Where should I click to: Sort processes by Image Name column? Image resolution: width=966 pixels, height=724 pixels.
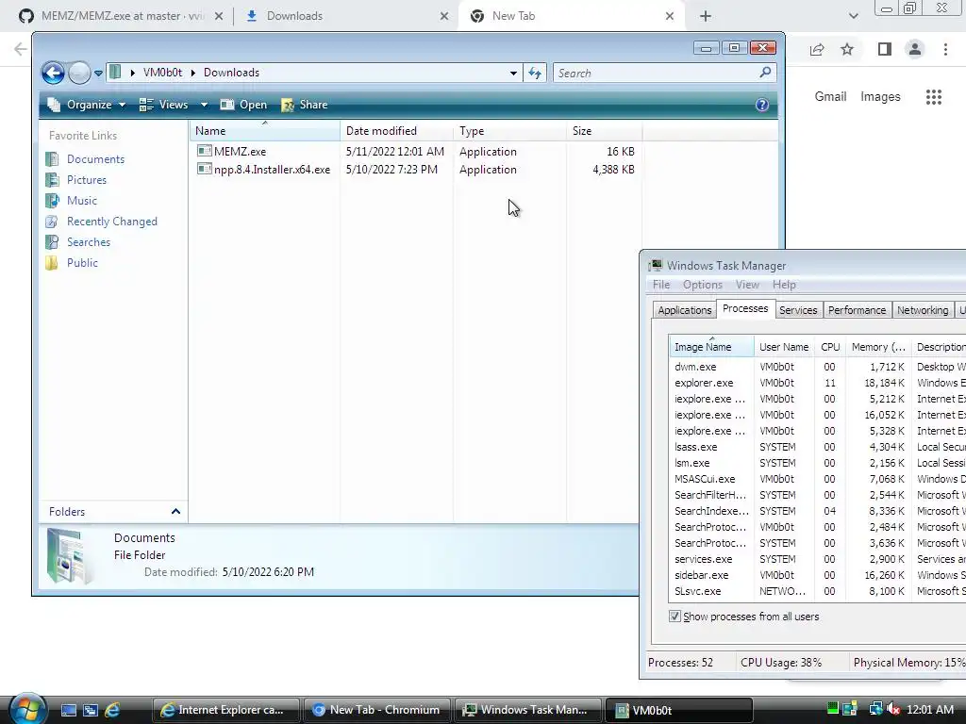(711, 347)
